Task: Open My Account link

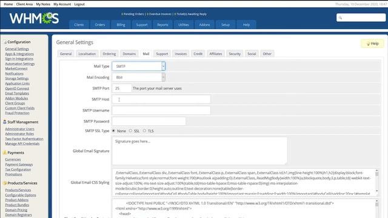Action: tap(62, 4)
